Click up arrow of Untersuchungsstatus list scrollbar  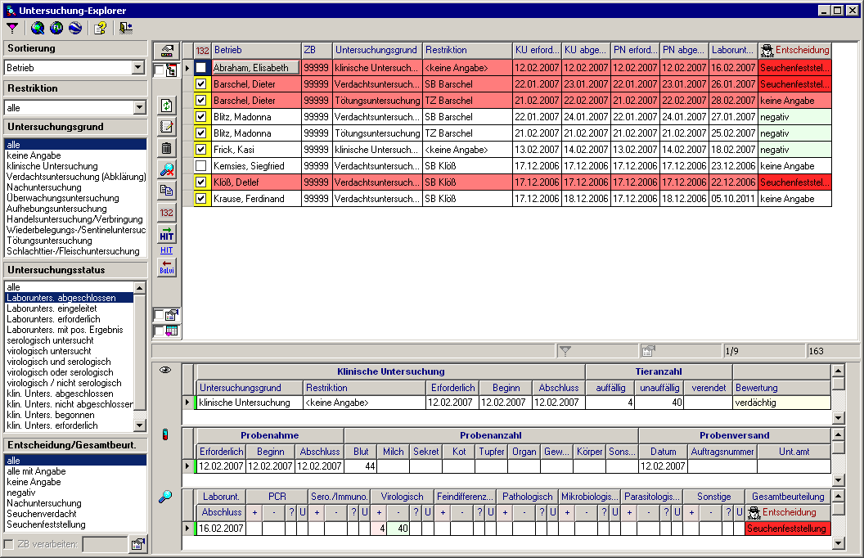pyautogui.click(x=139, y=287)
